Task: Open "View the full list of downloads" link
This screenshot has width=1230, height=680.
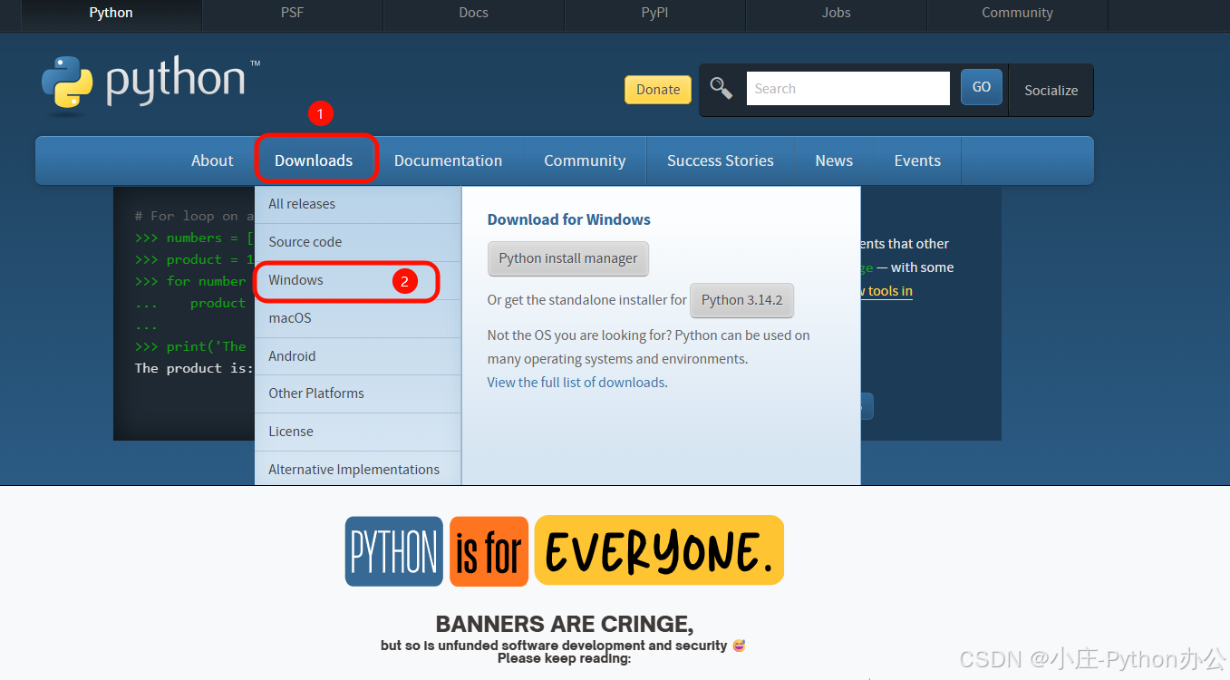Action: pyautogui.click(x=576, y=383)
